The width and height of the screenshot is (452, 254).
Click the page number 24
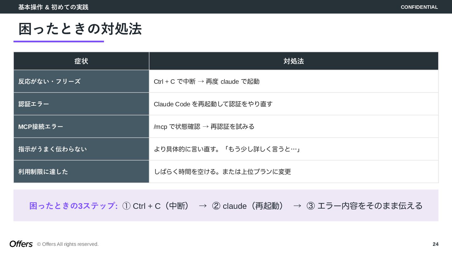[435, 244]
